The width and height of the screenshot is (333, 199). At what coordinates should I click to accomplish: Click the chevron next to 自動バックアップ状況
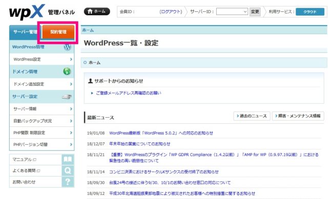tap(71, 121)
